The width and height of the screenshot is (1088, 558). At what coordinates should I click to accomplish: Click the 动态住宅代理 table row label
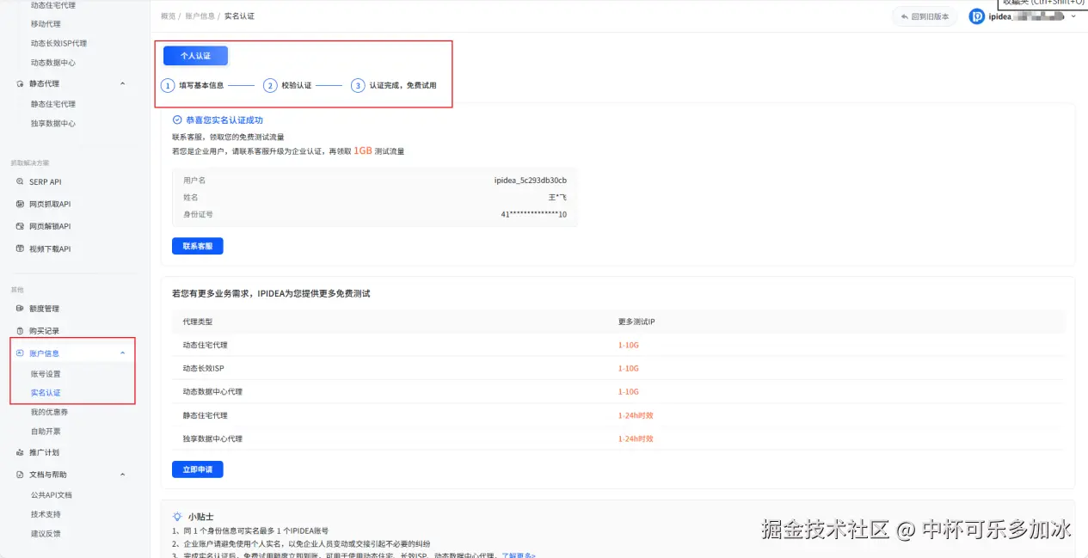tap(205, 345)
